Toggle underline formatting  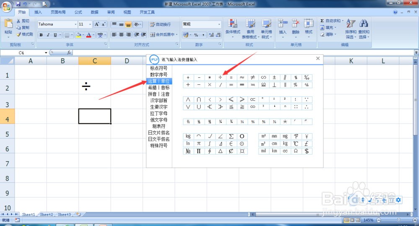(x=55, y=35)
